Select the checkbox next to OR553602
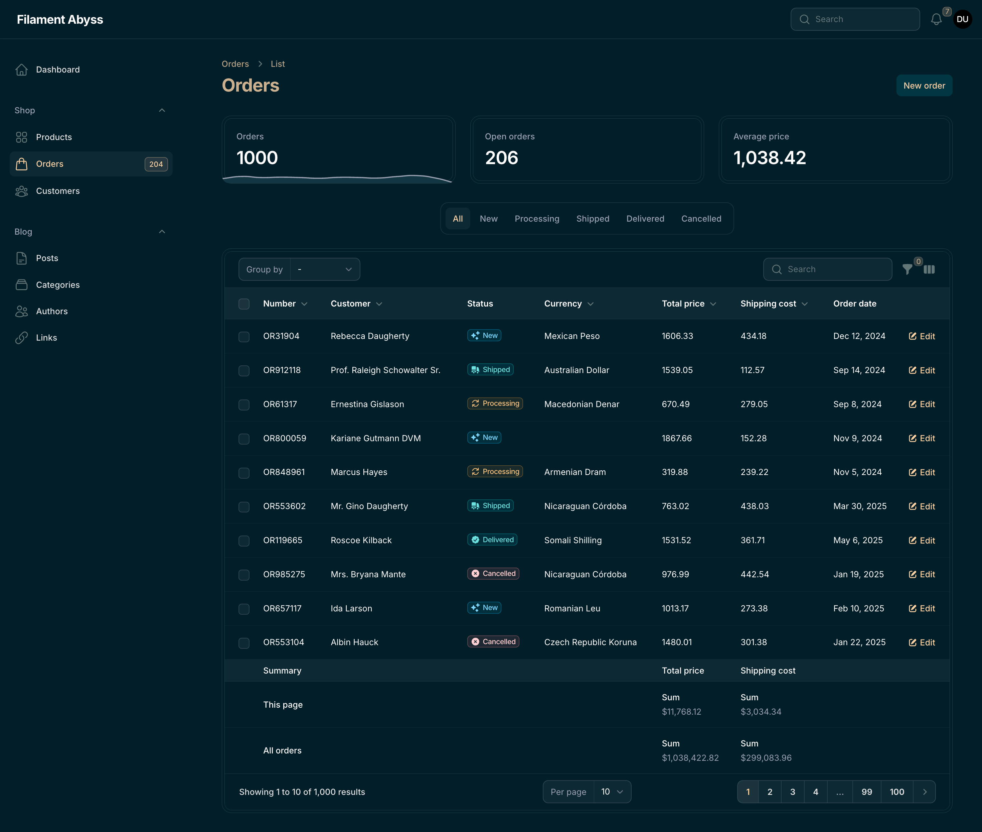 tap(244, 506)
